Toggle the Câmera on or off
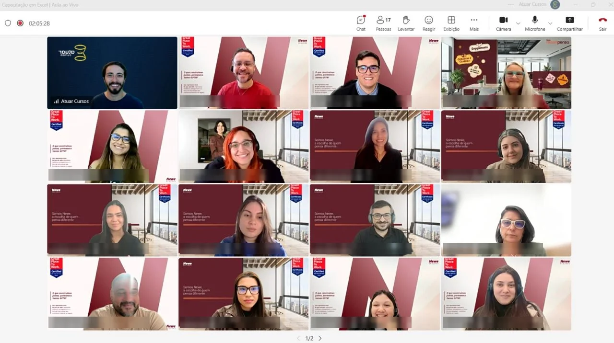The image size is (614, 343). pos(503,23)
